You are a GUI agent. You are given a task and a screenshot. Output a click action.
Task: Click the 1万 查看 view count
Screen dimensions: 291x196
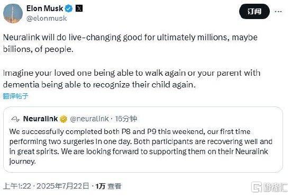click(x=108, y=186)
